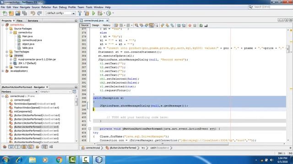Click the Undo toolbar icon

(33, 13)
